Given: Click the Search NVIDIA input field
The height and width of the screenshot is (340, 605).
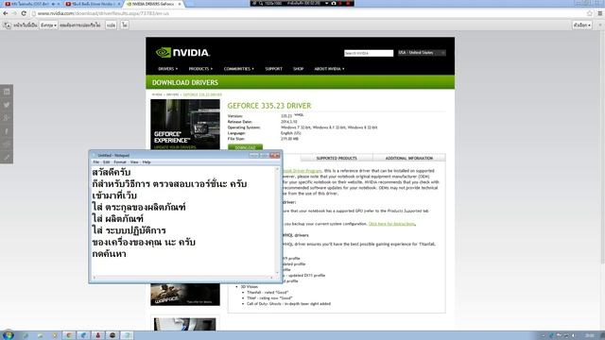Looking at the screenshot, I should coord(369,53).
